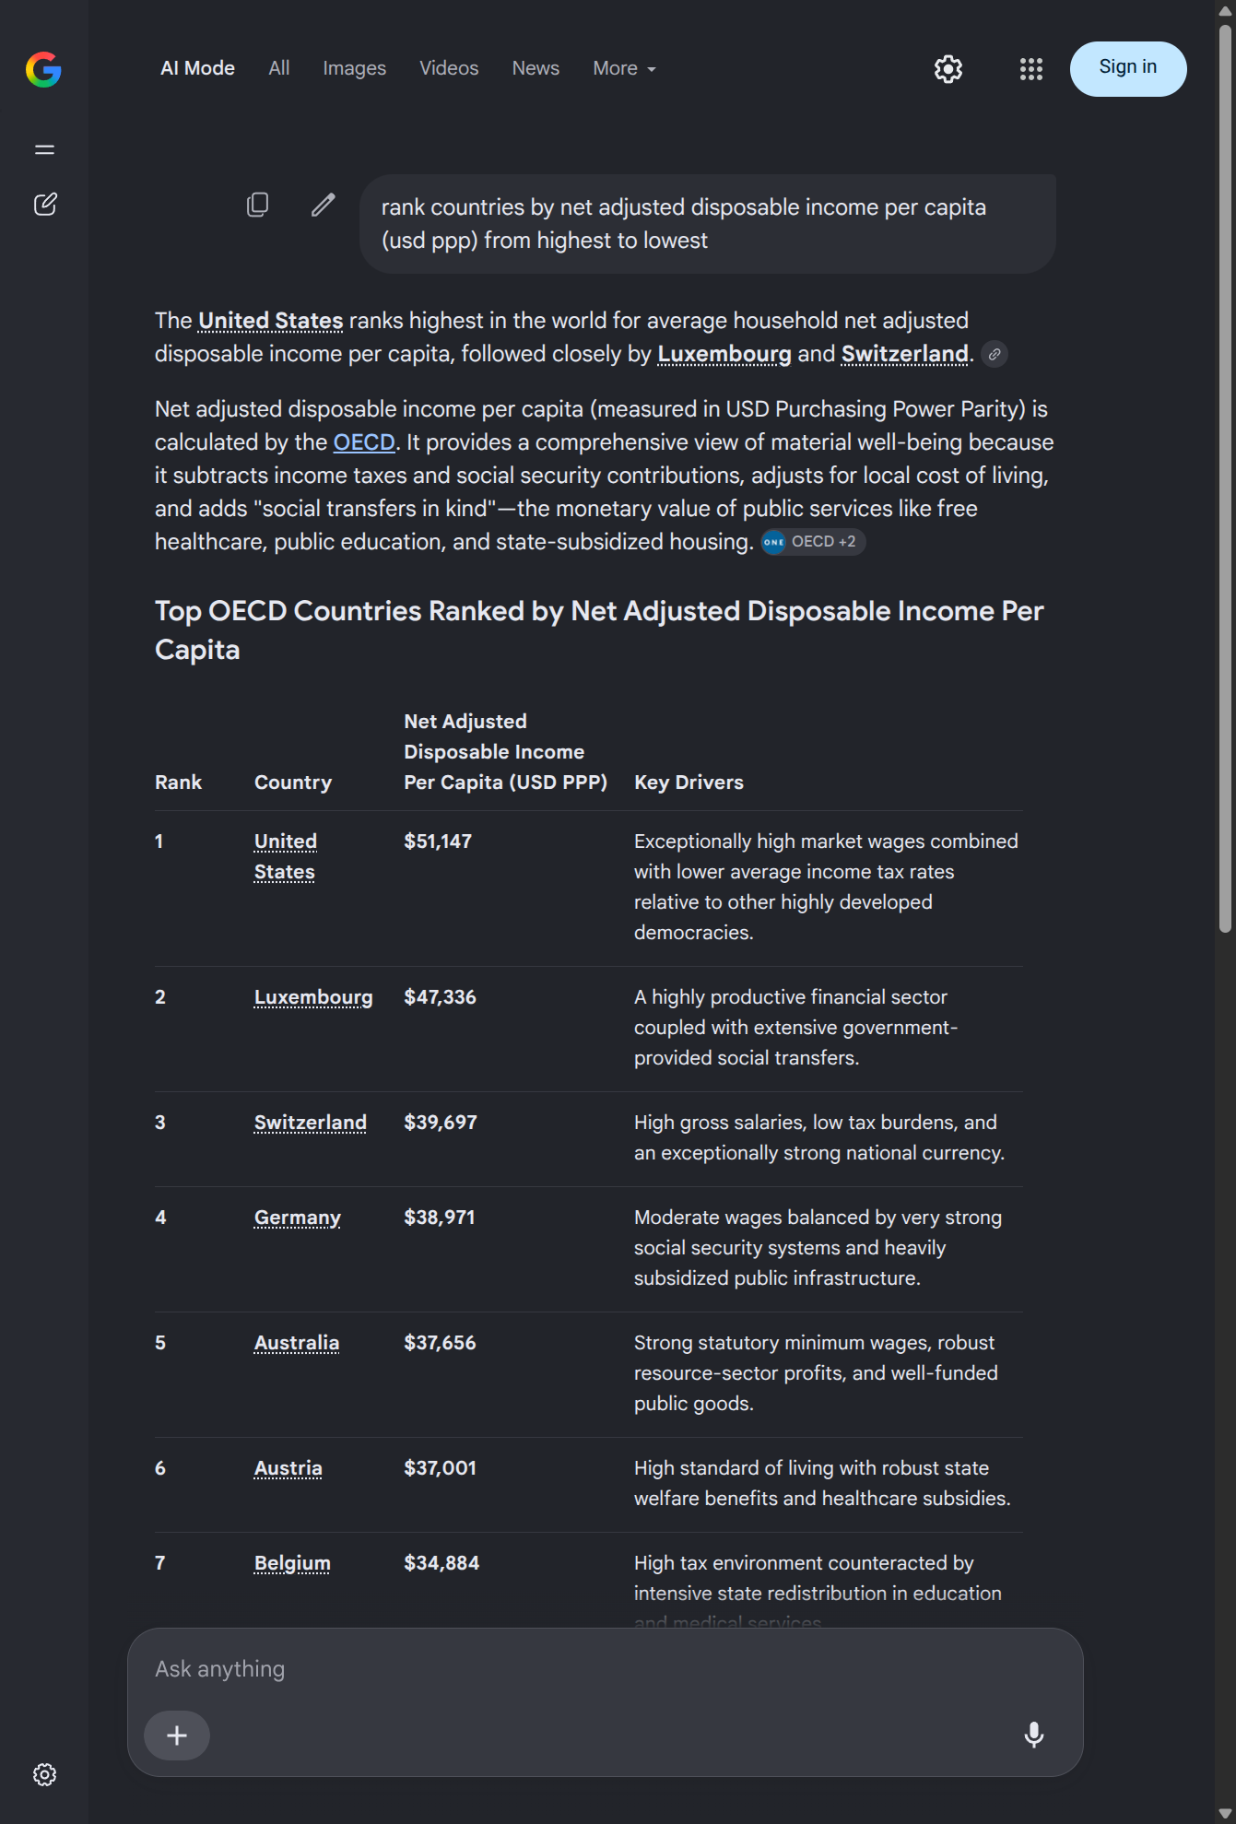
Task: Open OECD +2 sources chip
Action: 813,542
